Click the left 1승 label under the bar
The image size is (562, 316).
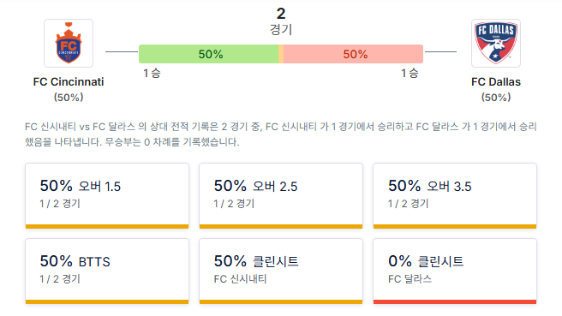pos(152,73)
